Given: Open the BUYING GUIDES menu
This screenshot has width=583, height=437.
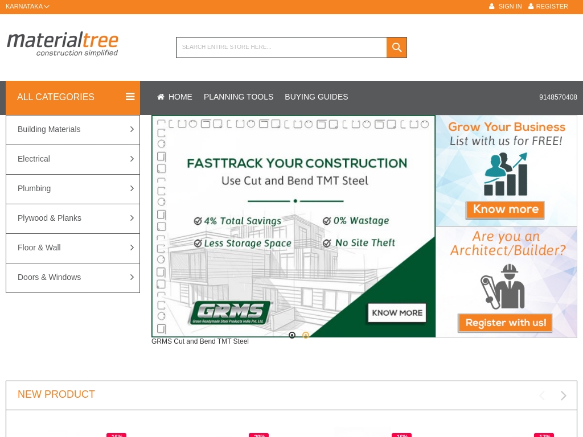Looking at the screenshot, I should coord(317,97).
